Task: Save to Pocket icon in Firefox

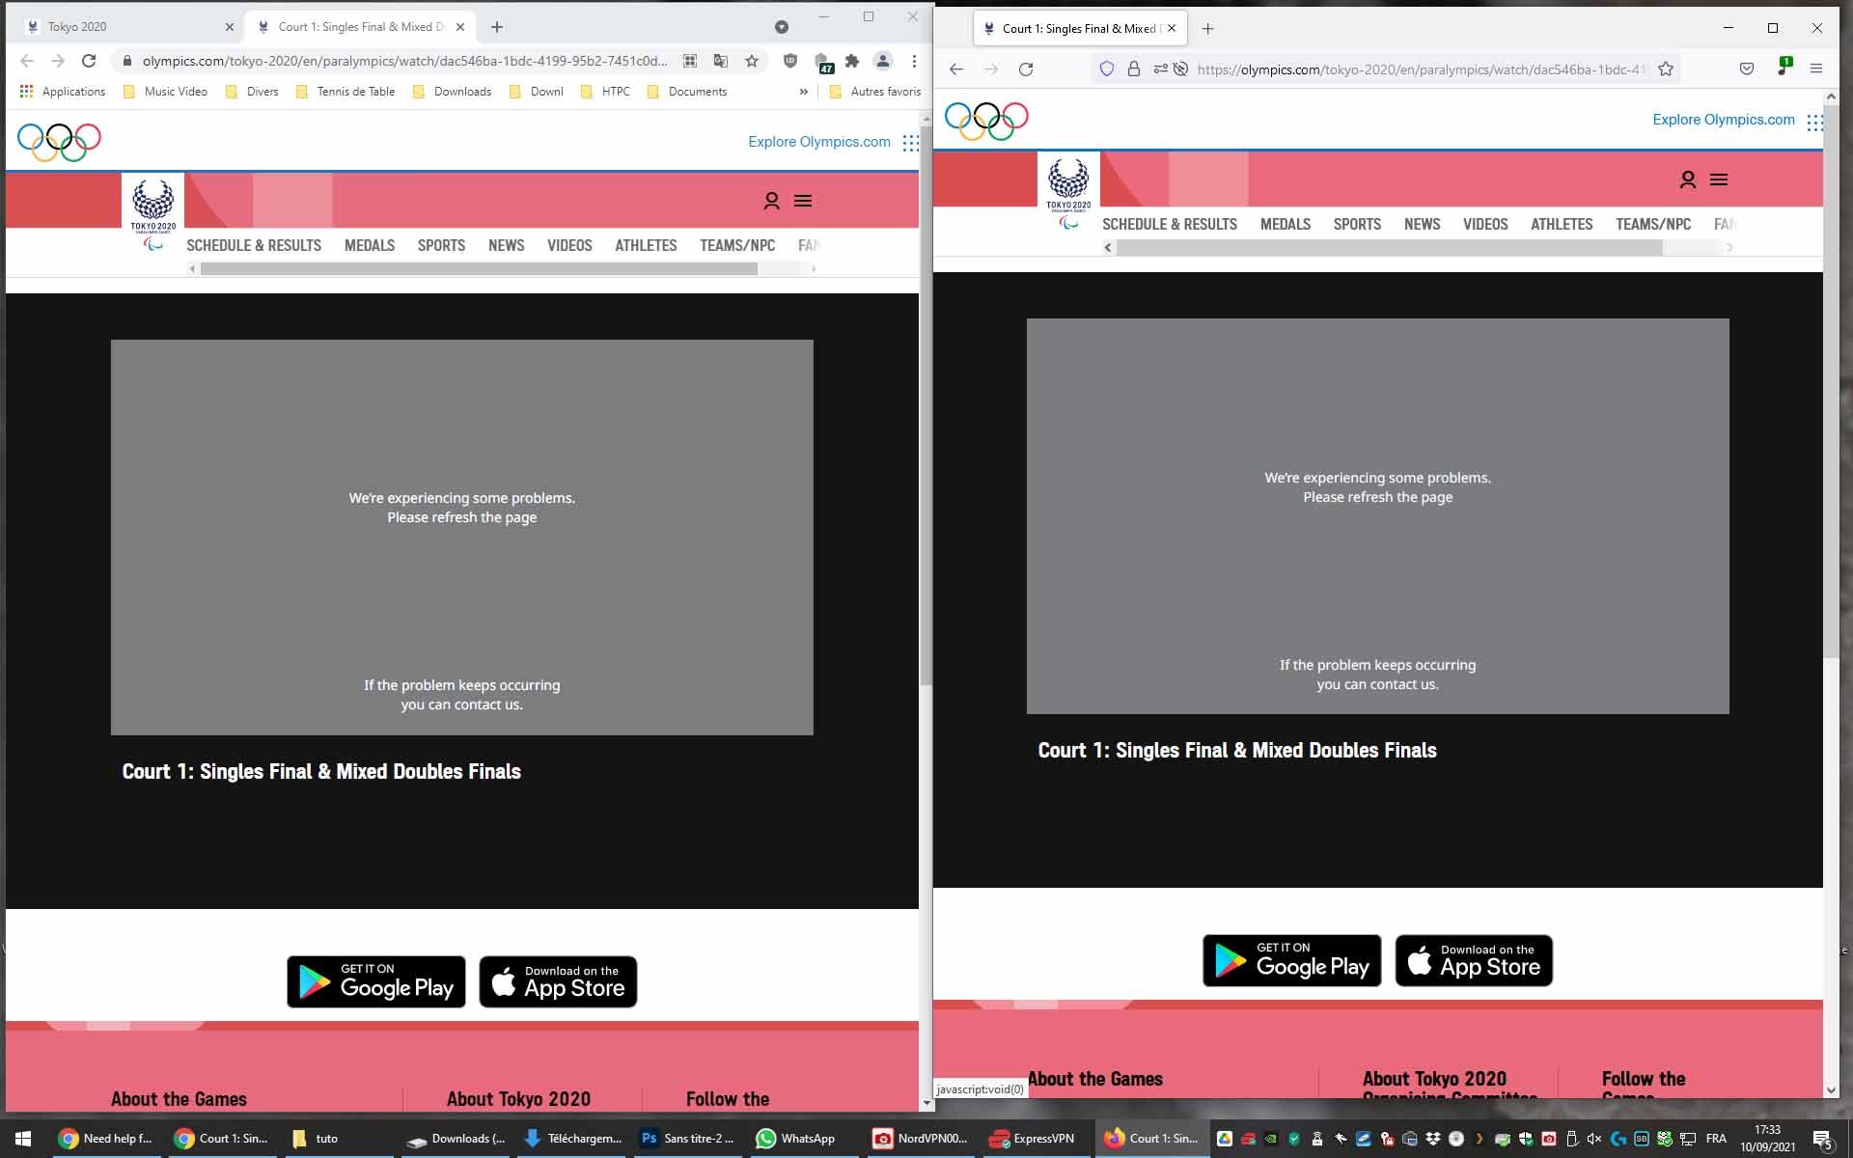Action: pyautogui.click(x=1747, y=69)
